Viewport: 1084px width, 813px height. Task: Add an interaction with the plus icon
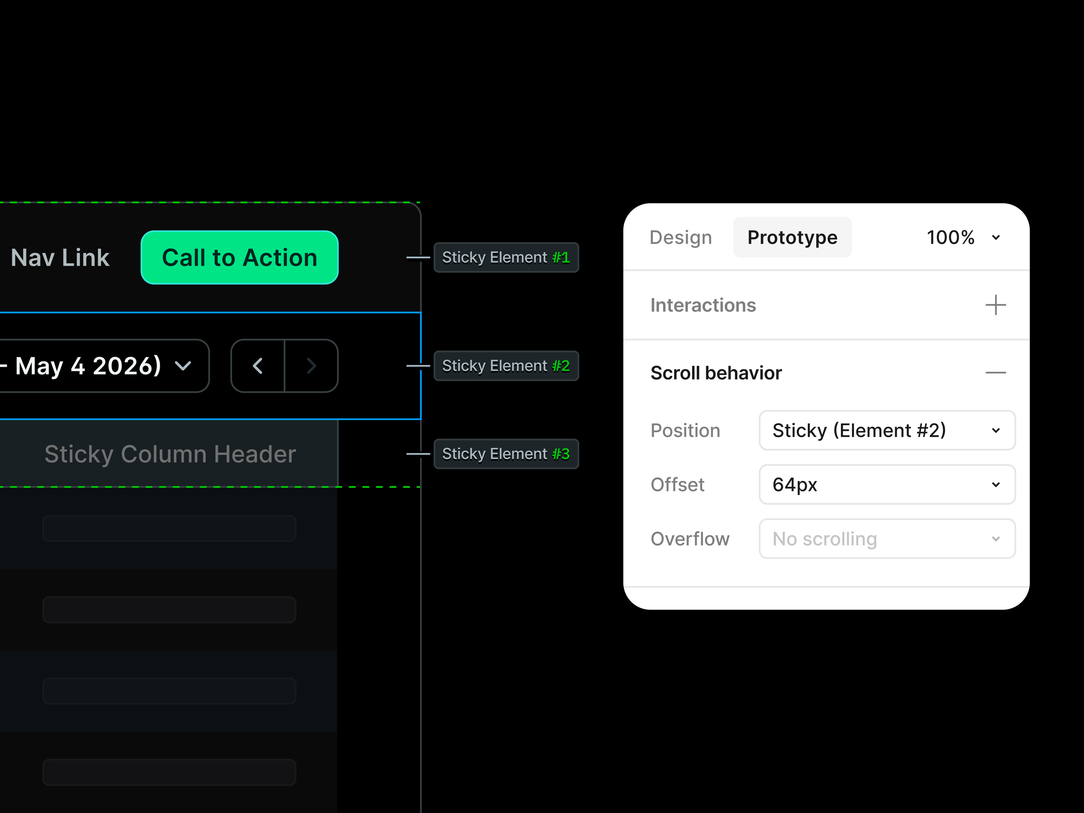[996, 305]
